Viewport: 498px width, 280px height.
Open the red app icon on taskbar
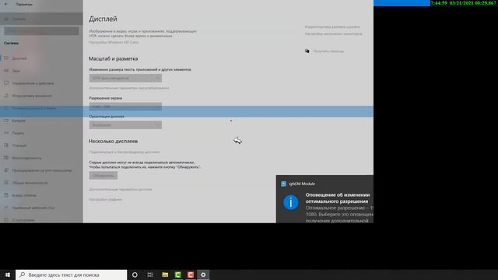click(x=191, y=275)
